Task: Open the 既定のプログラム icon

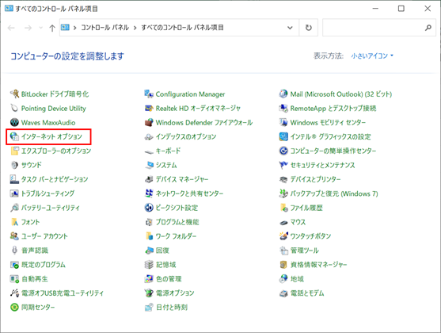Action: (14, 265)
